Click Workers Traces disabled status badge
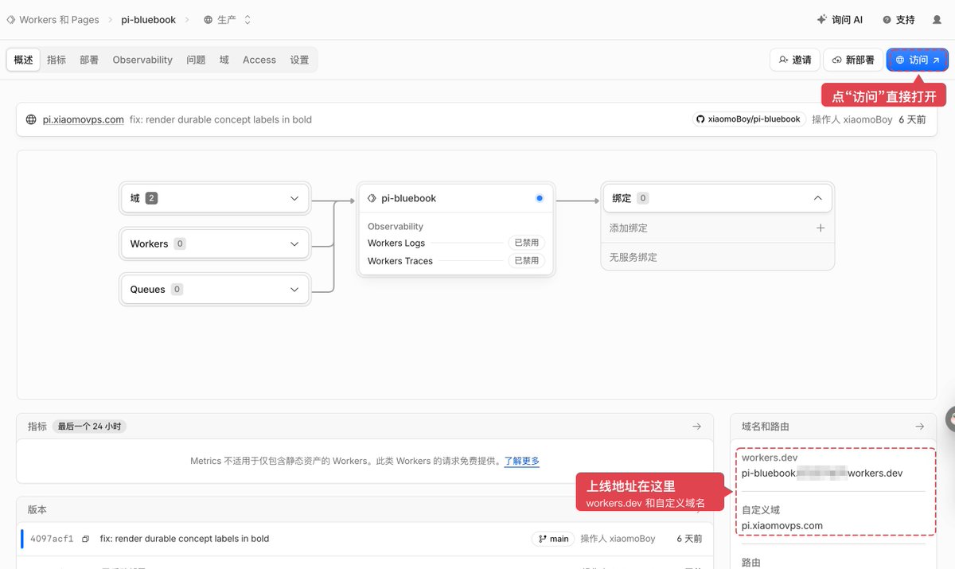The image size is (955, 569). pyautogui.click(x=526, y=261)
